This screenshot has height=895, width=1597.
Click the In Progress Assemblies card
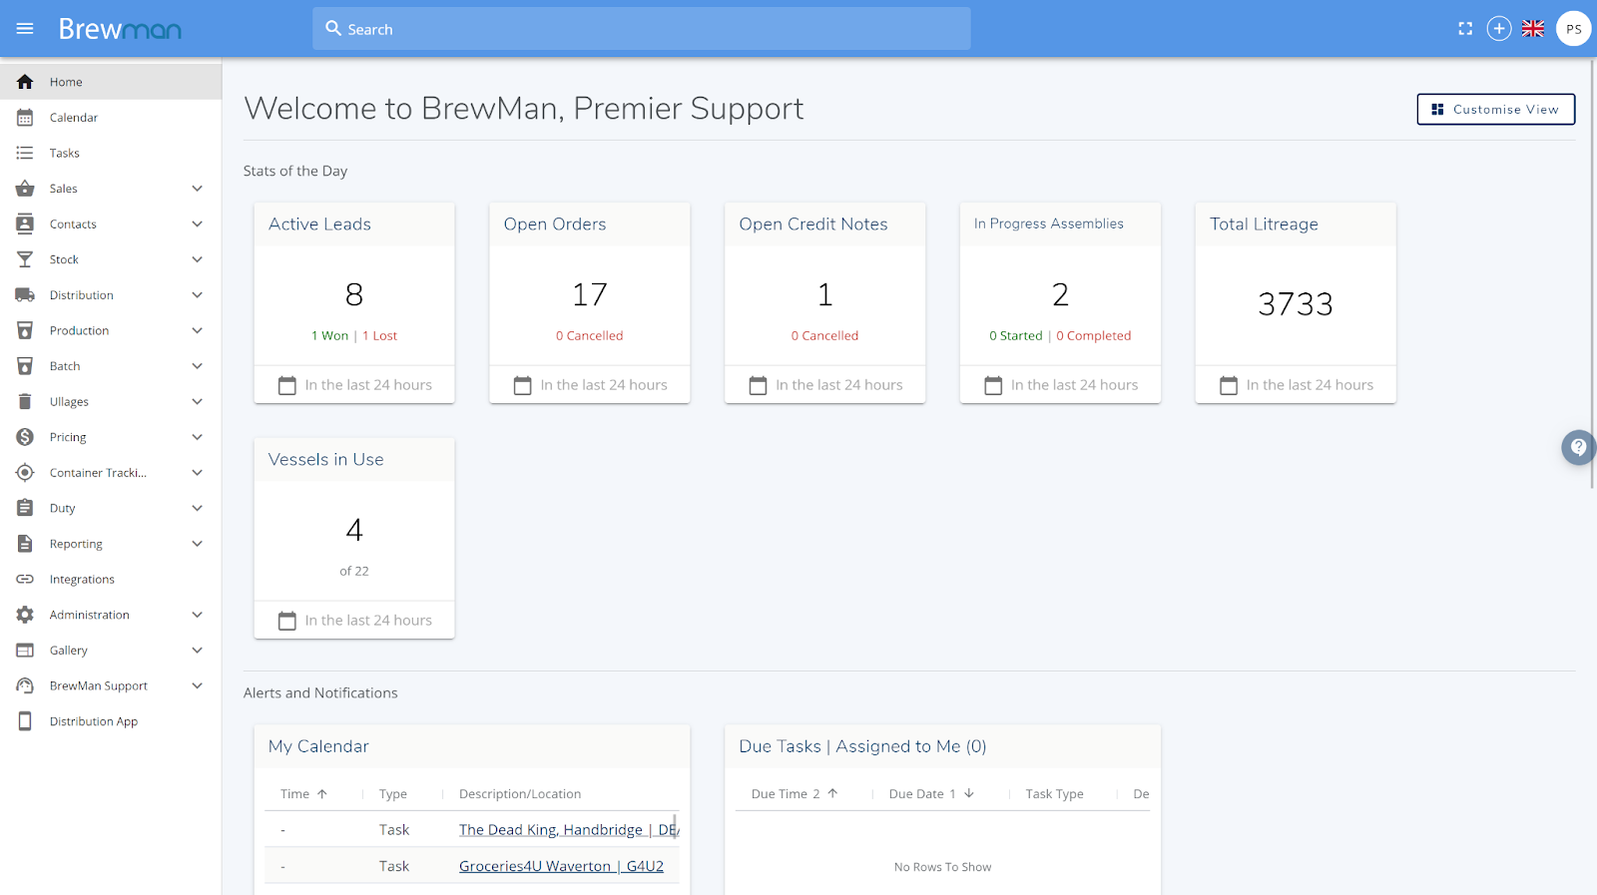coord(1060,303)
